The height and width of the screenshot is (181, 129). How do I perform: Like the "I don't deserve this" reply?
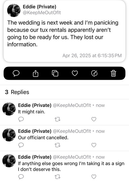pyautogui.click(x=94, y=176)
